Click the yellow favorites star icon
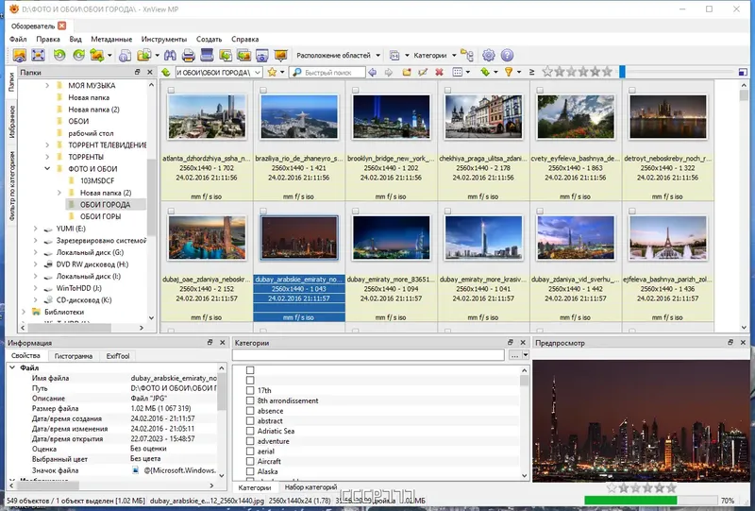Image resolution: width=755 pixels, height=511 pixels. pyautogui.click(x=272, y=72)
